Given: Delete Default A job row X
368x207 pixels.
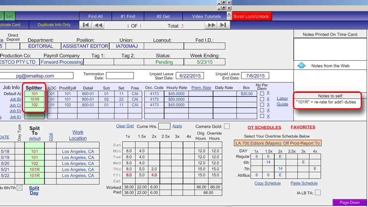Looking at the screenshot, I should tap(268, 93).
